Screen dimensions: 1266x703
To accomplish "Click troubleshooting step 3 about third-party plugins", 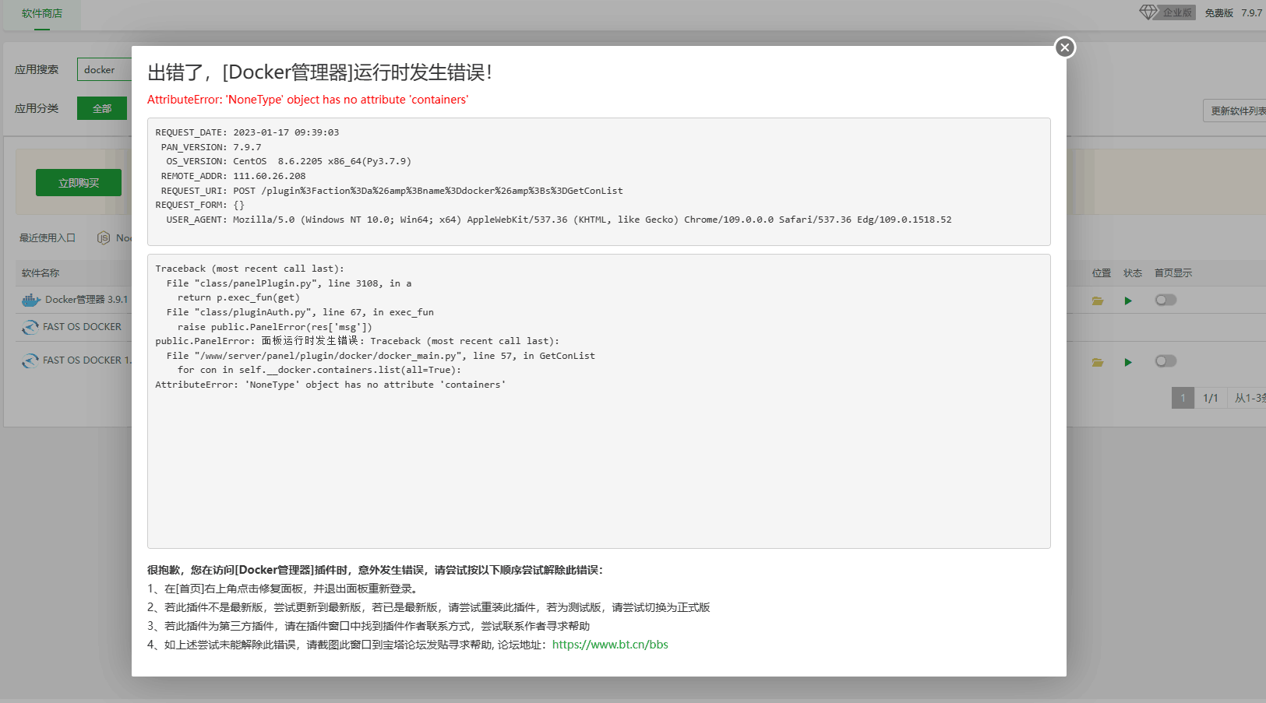I will (369, 626).
